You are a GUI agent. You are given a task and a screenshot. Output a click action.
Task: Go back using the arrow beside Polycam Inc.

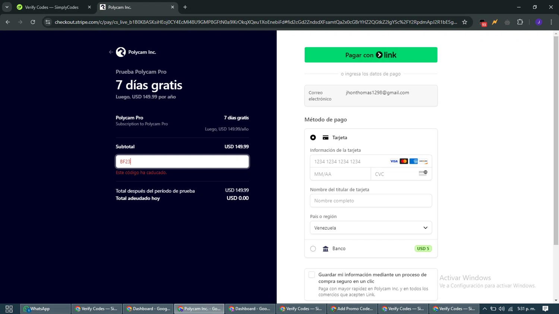coord(111,52)
